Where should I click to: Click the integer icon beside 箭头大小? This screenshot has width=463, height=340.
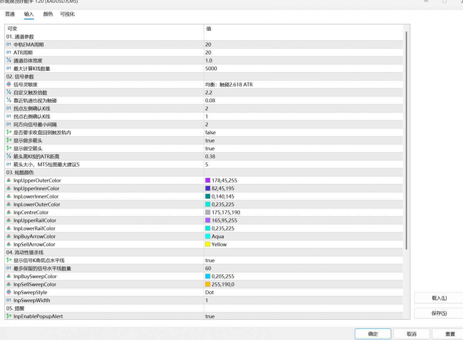[9, 164]
